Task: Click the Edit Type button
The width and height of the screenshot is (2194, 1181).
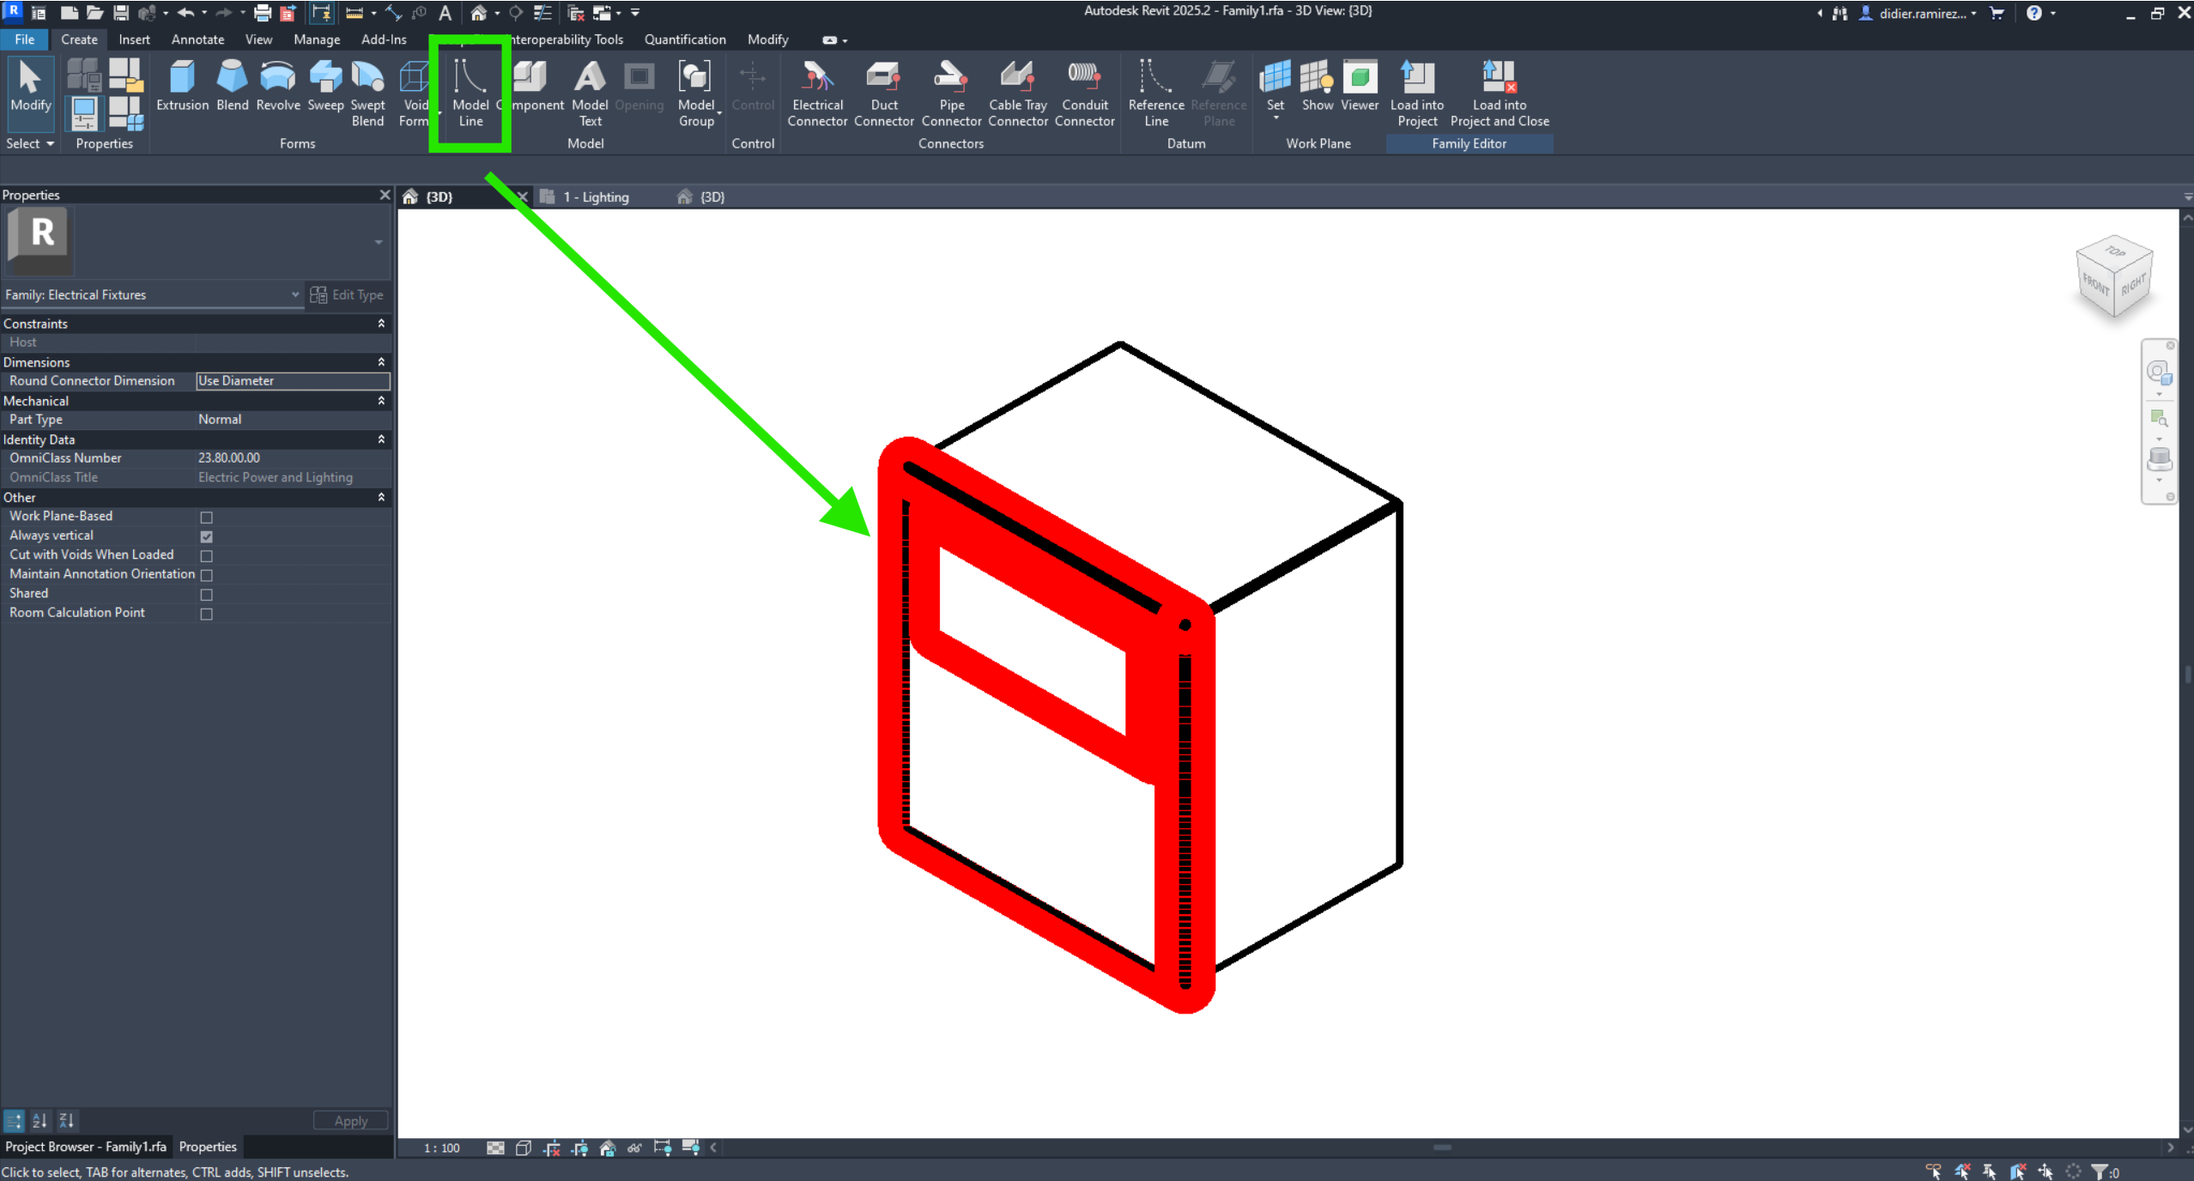Action: pos(347,294)
